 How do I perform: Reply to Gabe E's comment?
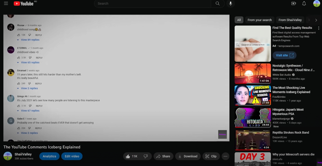[38, 128]
